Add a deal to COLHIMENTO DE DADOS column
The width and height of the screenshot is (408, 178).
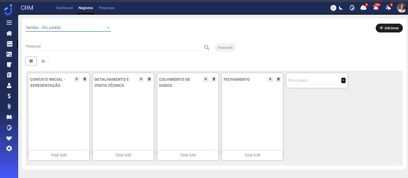tap(206, 79)
